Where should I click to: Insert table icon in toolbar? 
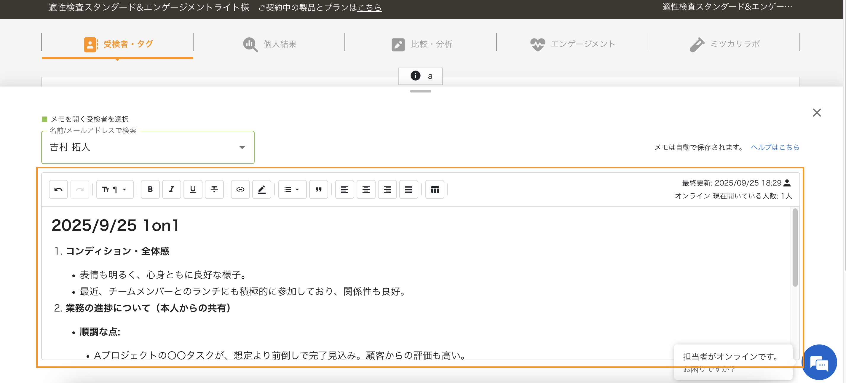435,189
